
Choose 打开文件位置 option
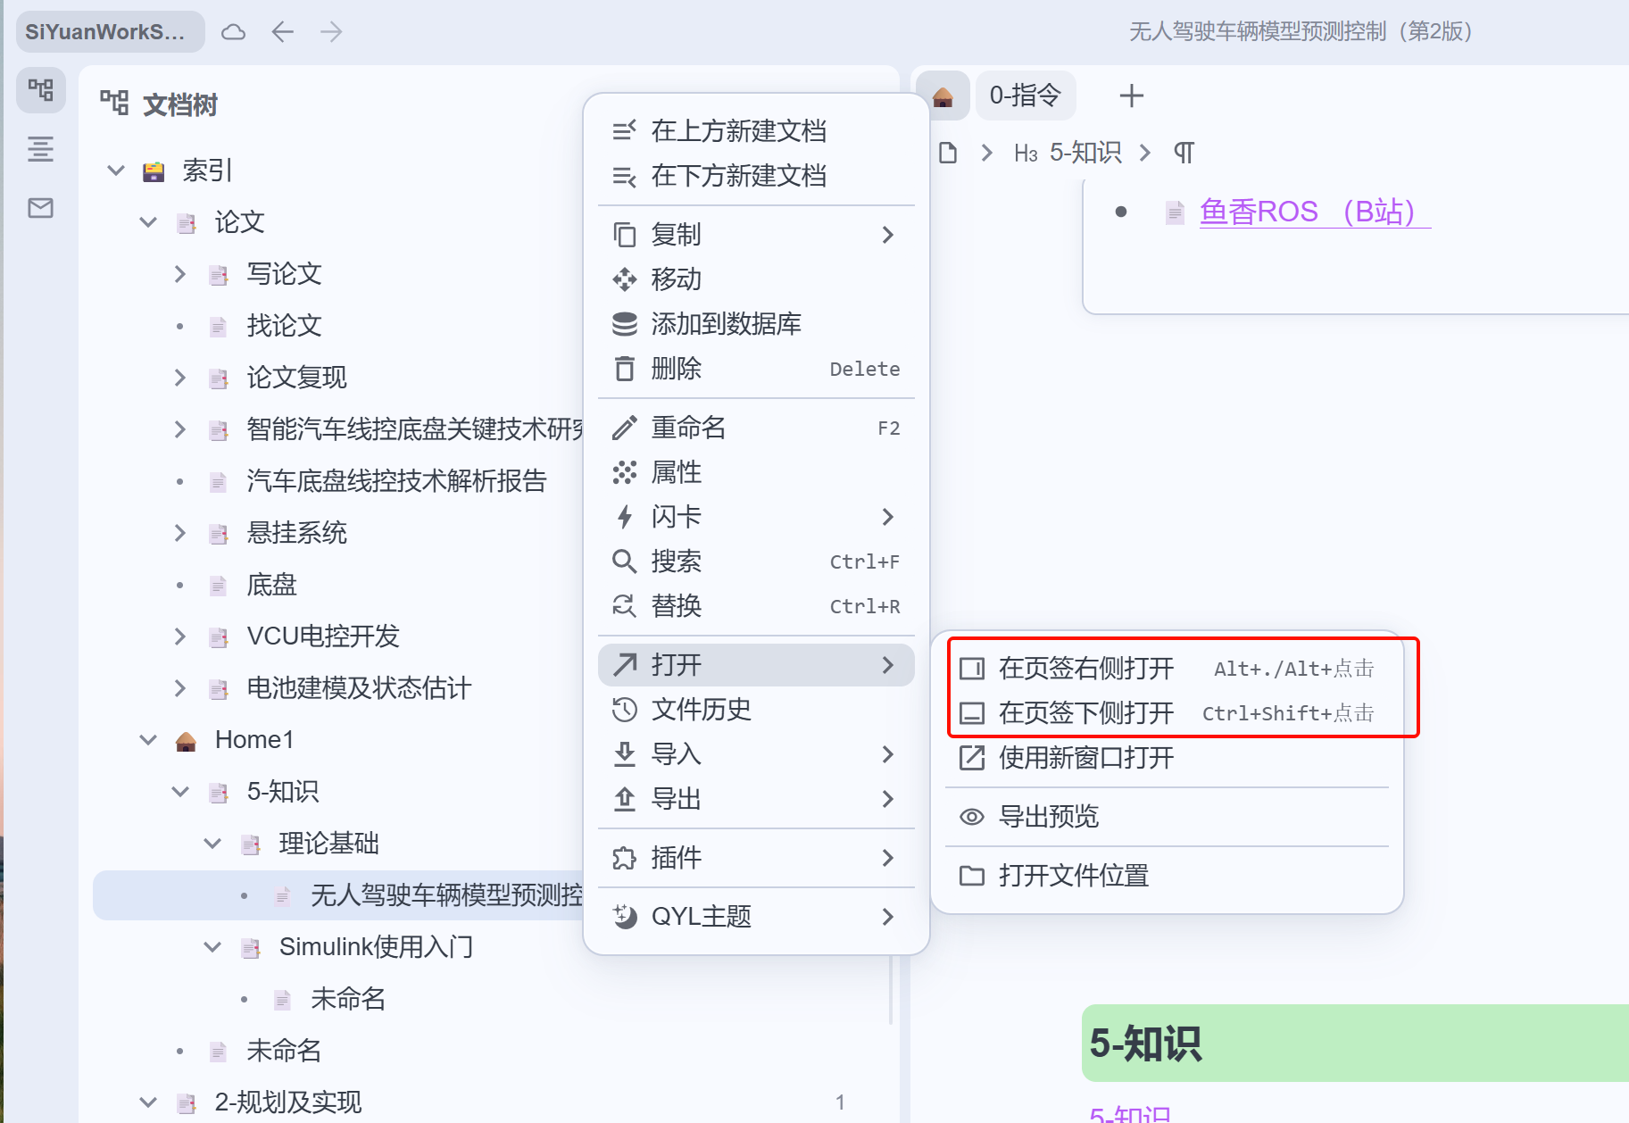[1167, 876]
